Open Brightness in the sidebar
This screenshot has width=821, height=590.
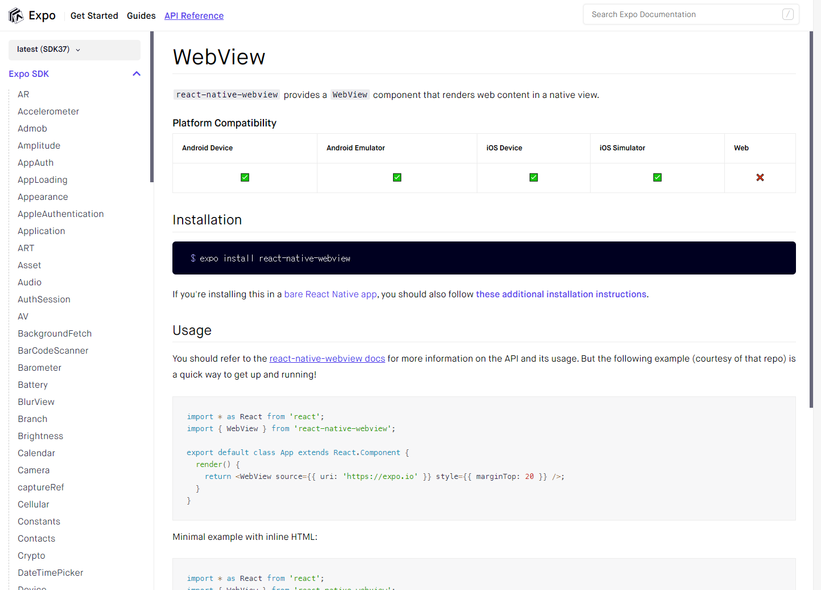[x=40, y=436]
